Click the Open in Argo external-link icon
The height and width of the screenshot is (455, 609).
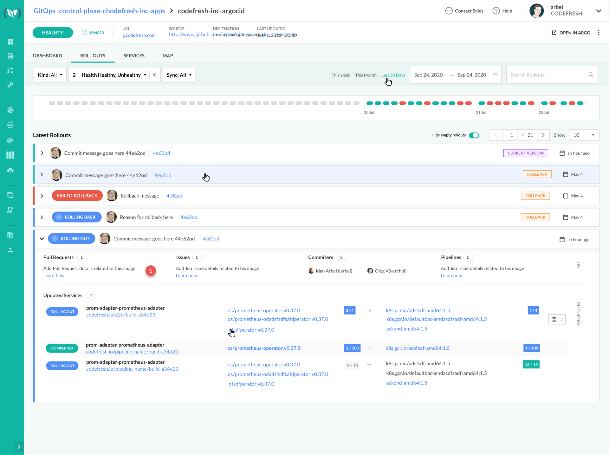tap(554, 33)
